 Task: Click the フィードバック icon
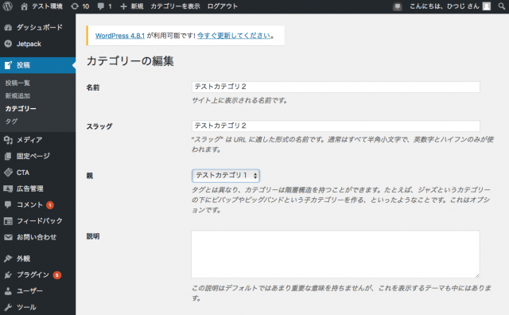pyautogui.click(x=8, y=221)
